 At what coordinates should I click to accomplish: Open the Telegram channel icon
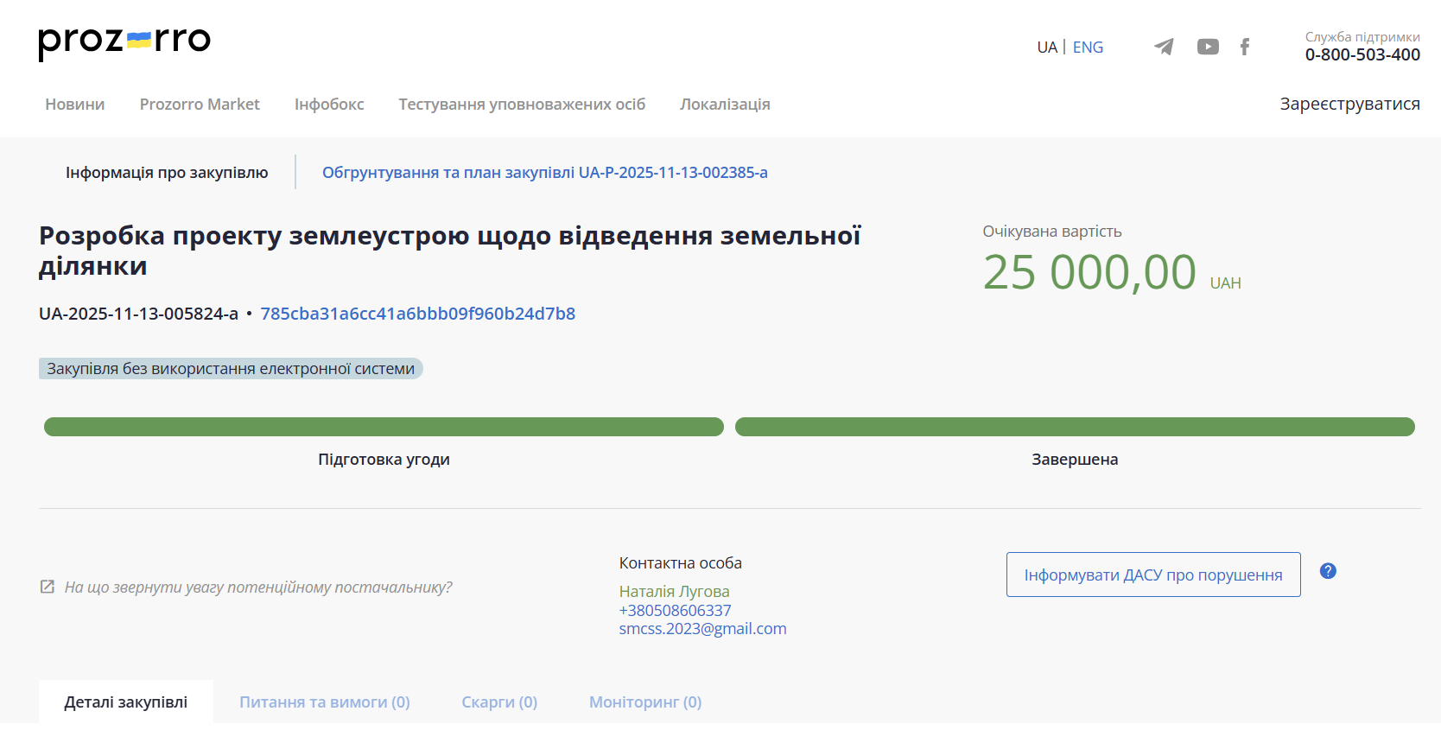tap(1164, 47)
